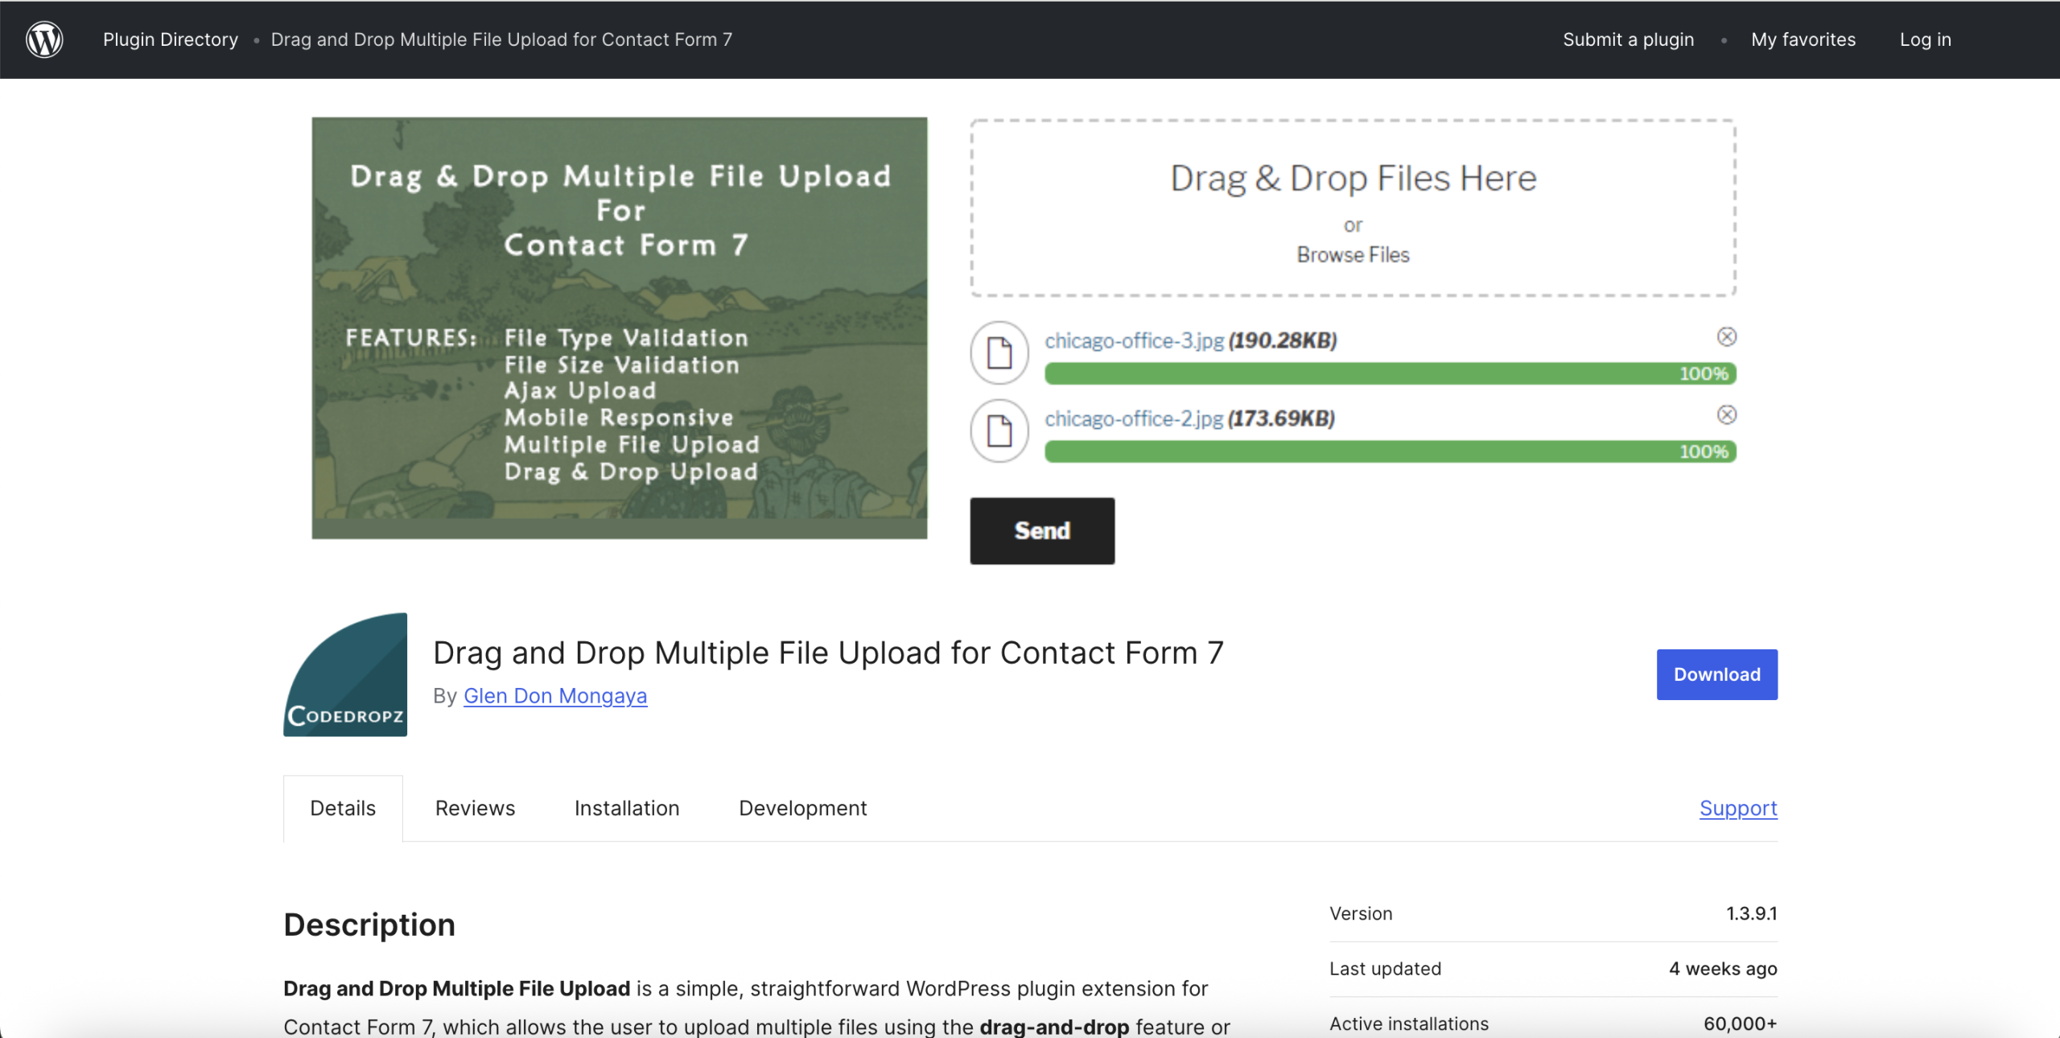
Task: Click the Active installations label
Action: tap(1409, 1024)
